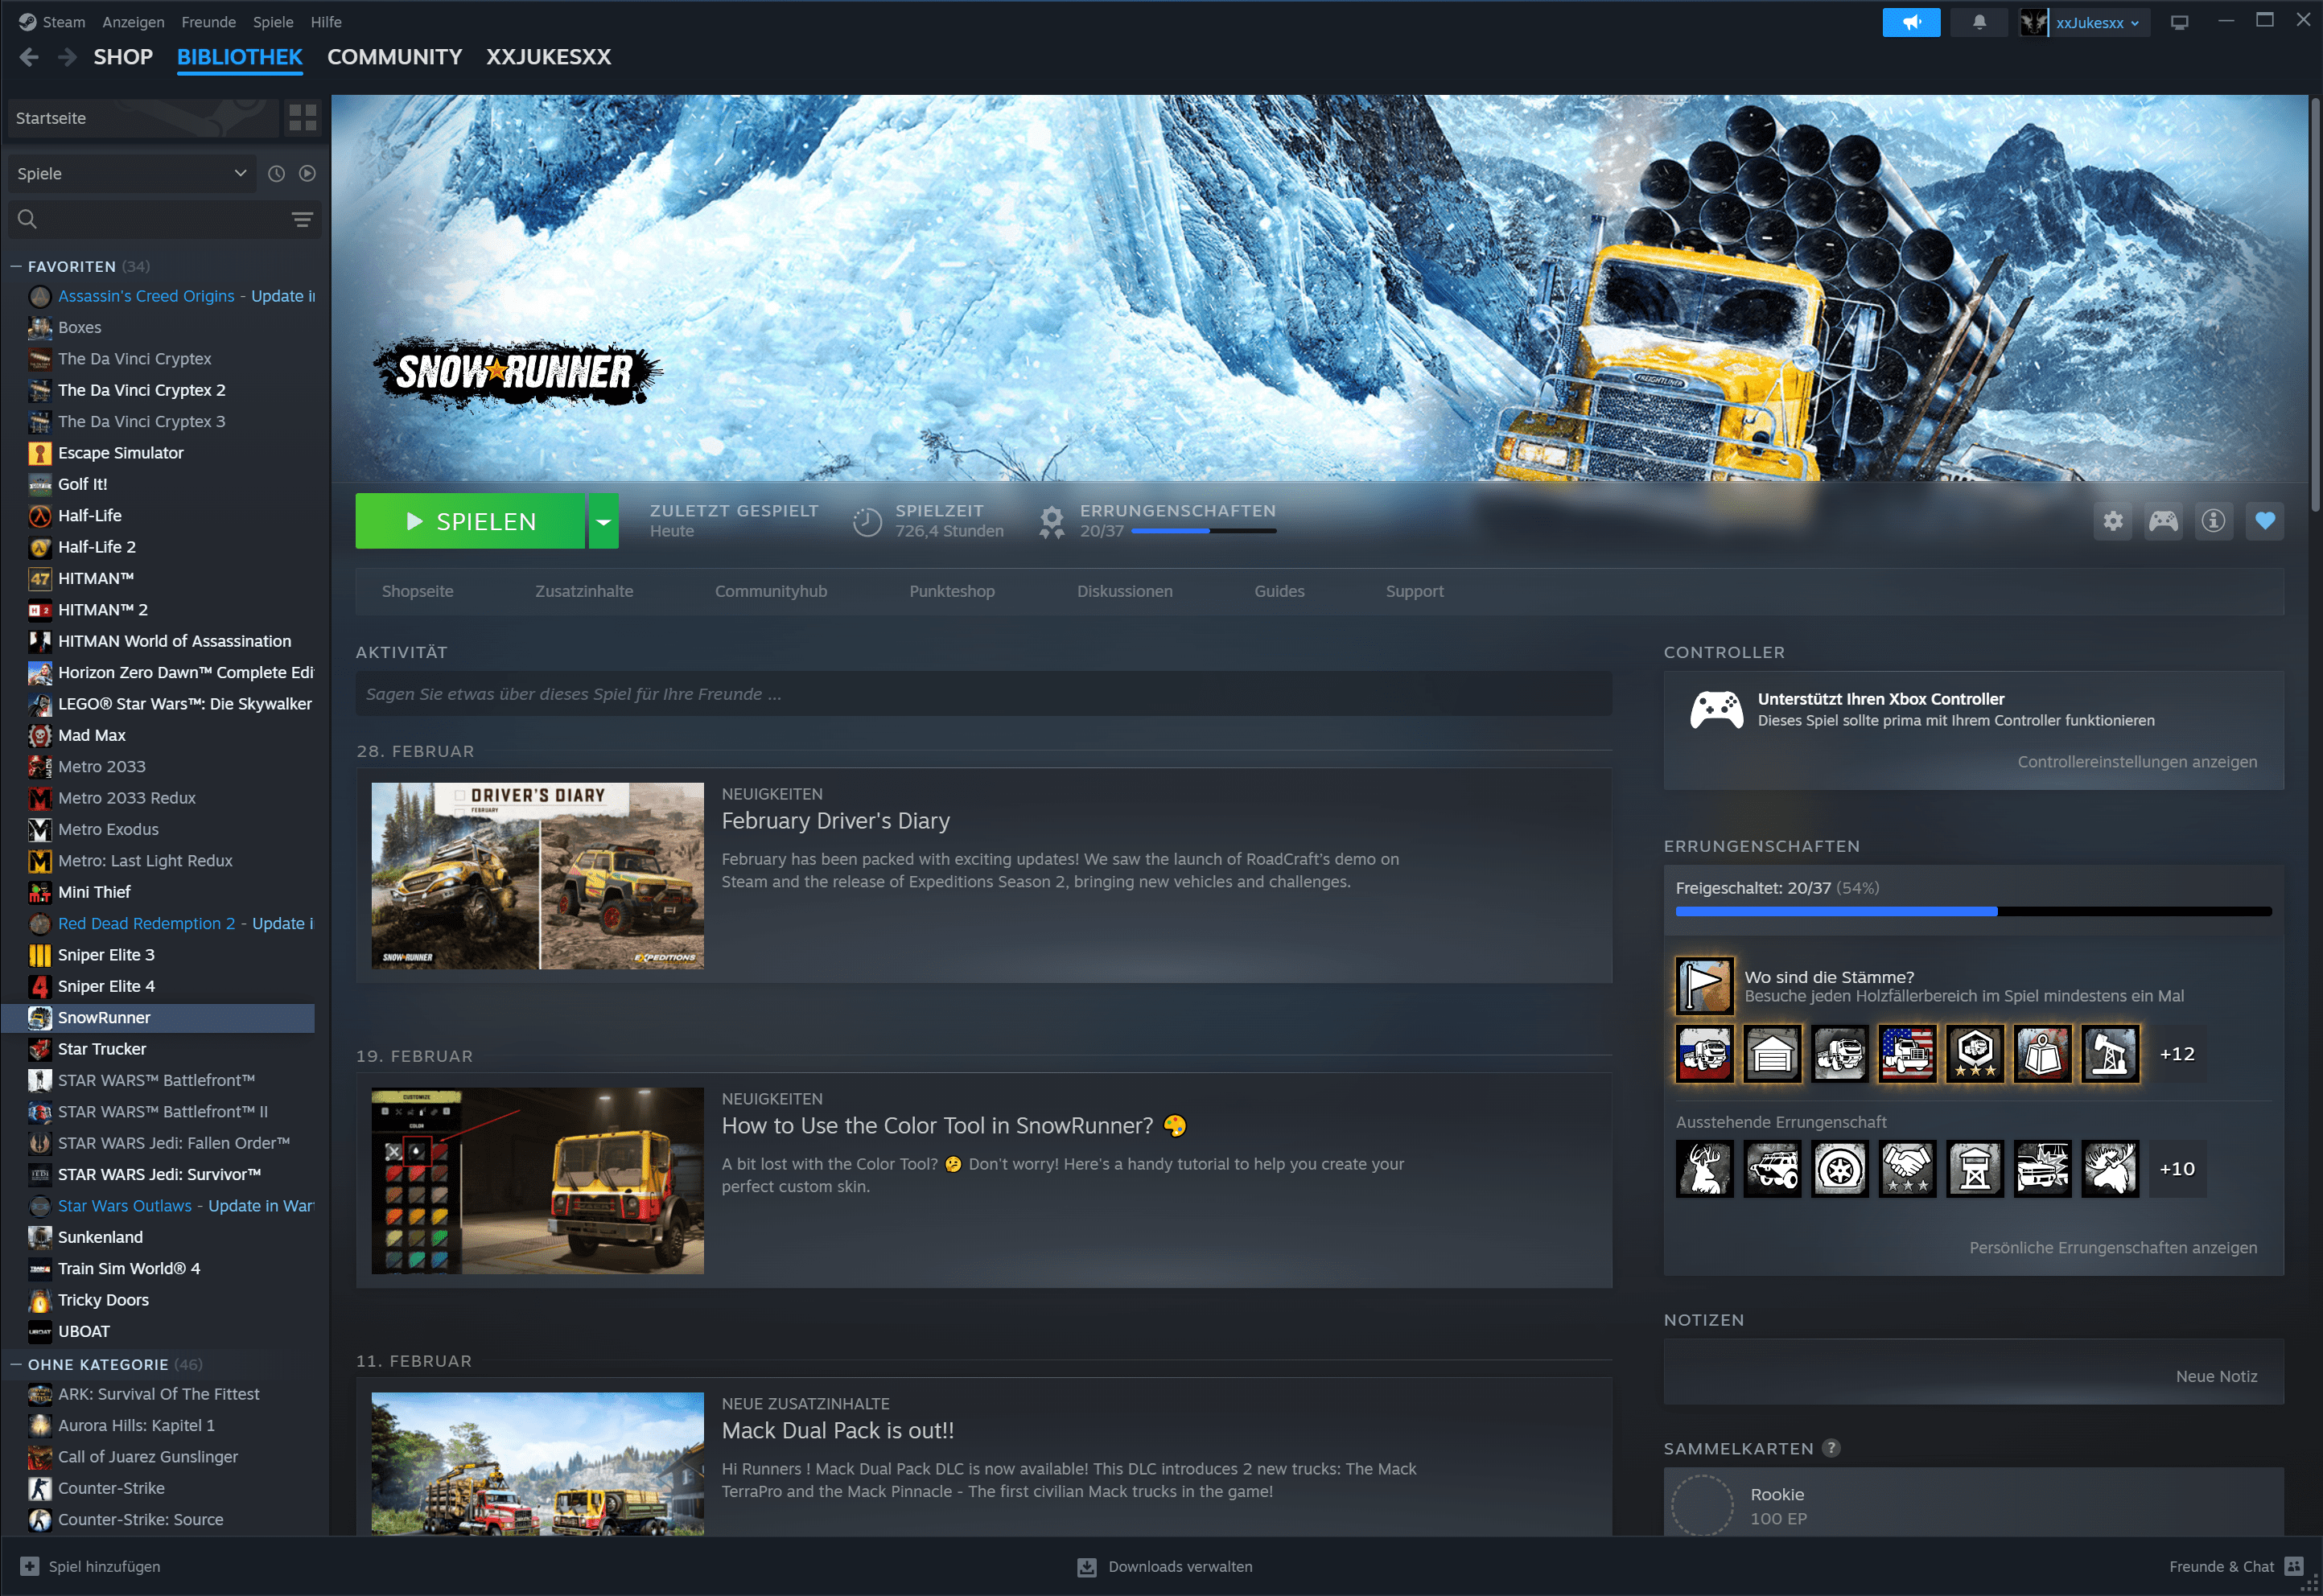Open library advanced filter options icon
Image resolution: width=2323 pixels, height=1596 pixels.
point(302,219)
